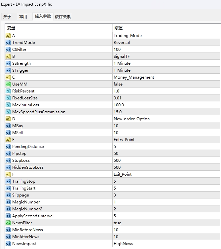Click the boolean icon beside UseMM
The image size is (221, 249).
[8, 84]
